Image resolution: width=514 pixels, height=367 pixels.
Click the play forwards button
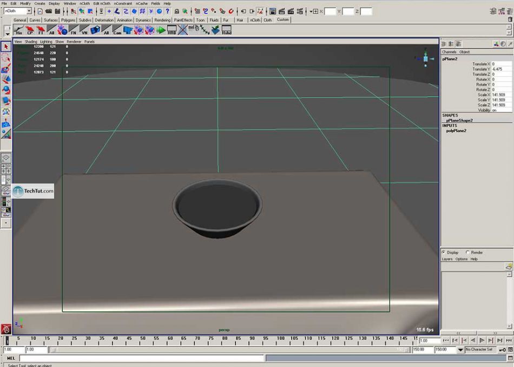pos(482,341)
